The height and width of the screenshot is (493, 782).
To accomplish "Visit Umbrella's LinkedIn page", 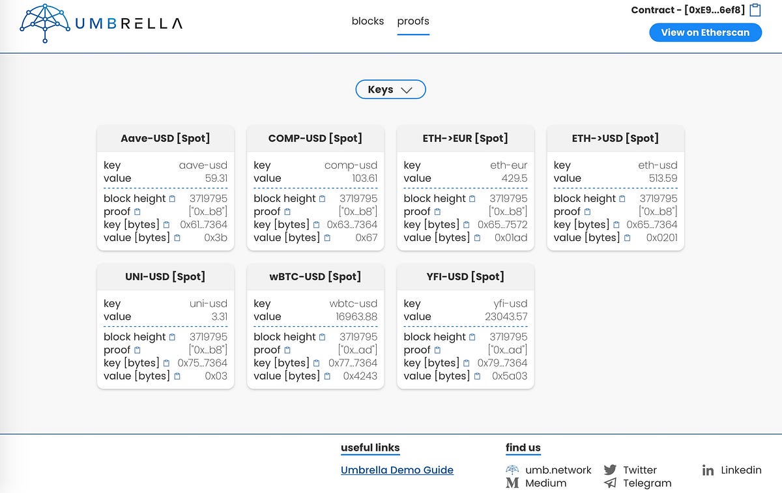I will coord(708,470).
